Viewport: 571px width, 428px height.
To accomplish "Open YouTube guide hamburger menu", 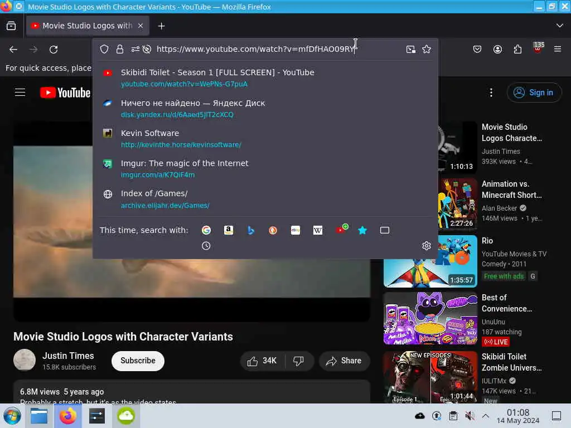I will (x=20, y=93).
